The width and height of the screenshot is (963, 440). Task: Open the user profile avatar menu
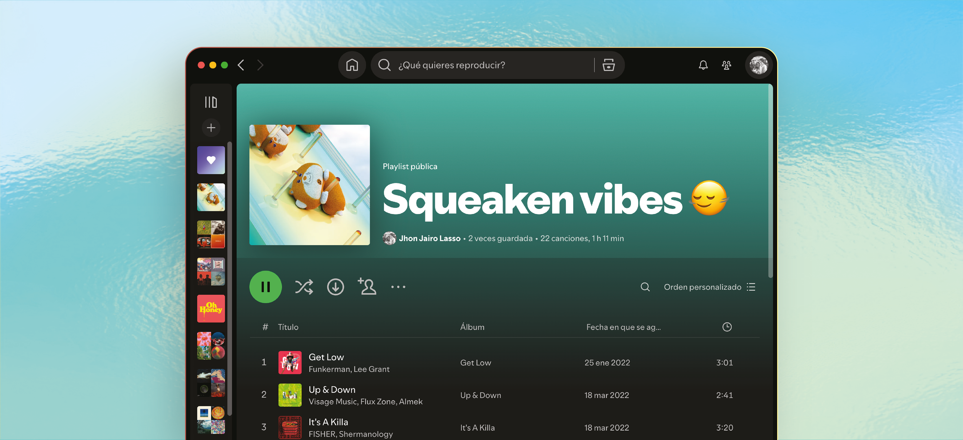point(759,65)
